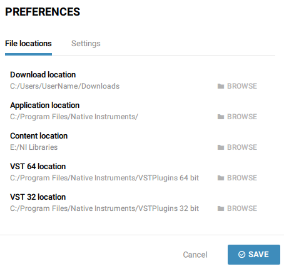The width and height of the screenshot is (284, 269).
Task: Click the C:/Users/UserName/Downloads path
Action: 65,86
